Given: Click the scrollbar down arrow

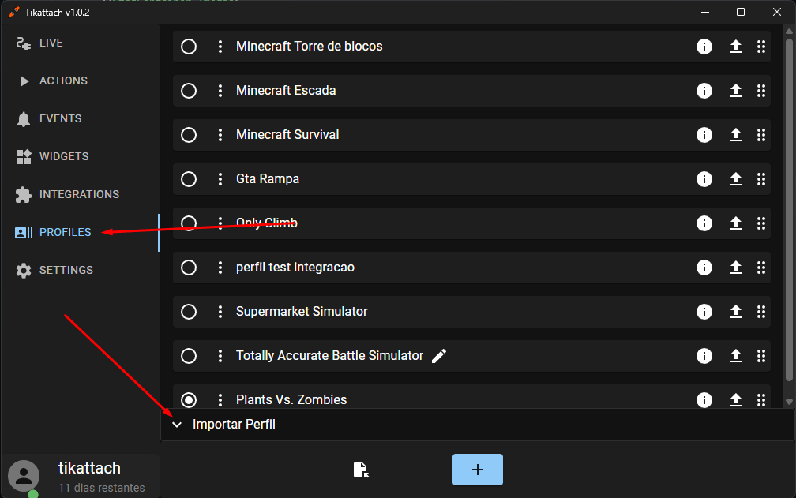Looking at the screenshot, I should coord(789,403).
